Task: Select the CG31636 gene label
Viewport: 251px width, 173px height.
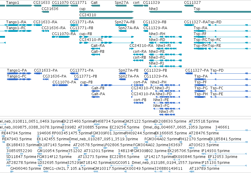Action: click(x=50, y=9)
